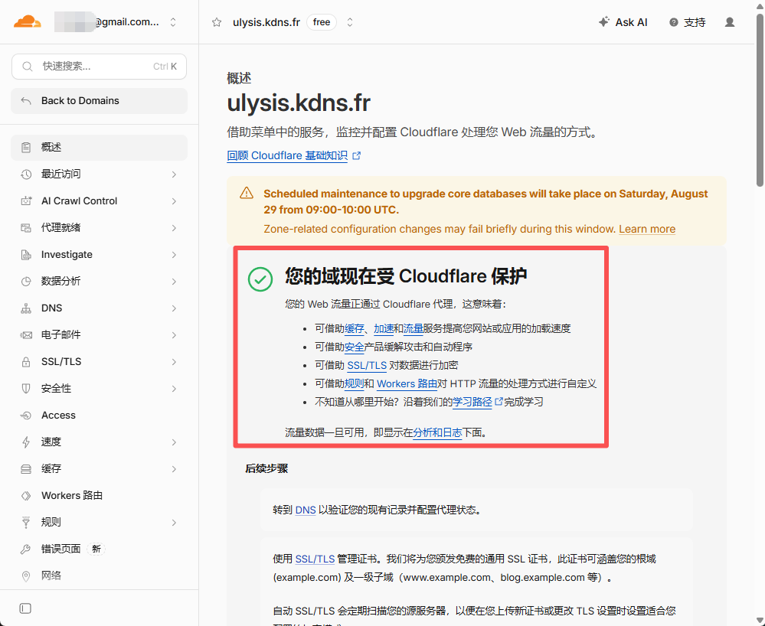Open the account switcher dropdown
The image size is (765, 626).
point(173,22)
